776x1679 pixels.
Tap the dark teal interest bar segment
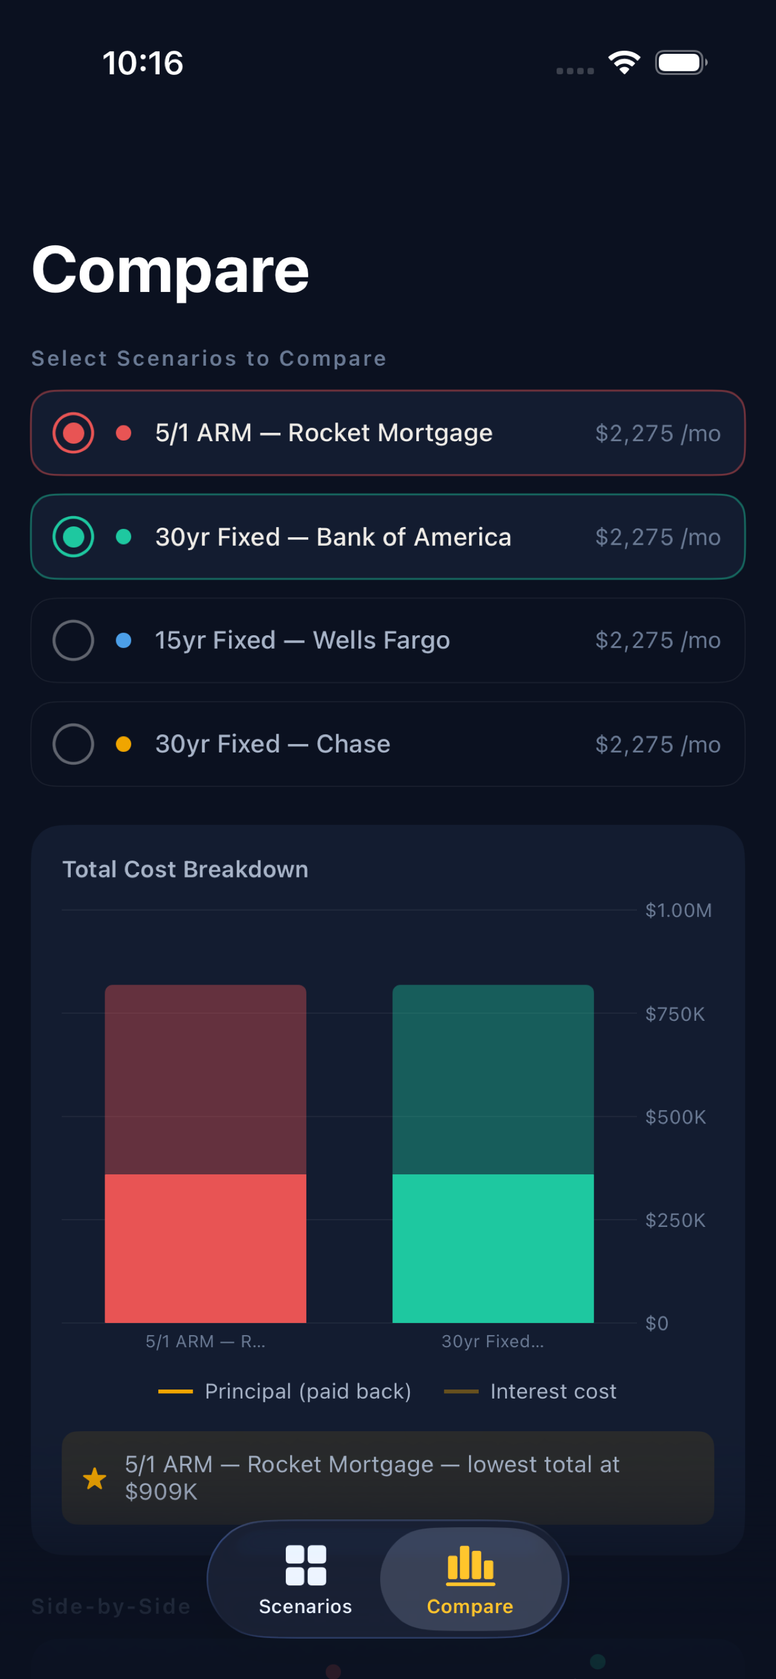pyautogui.click(x=493, y=1079)
